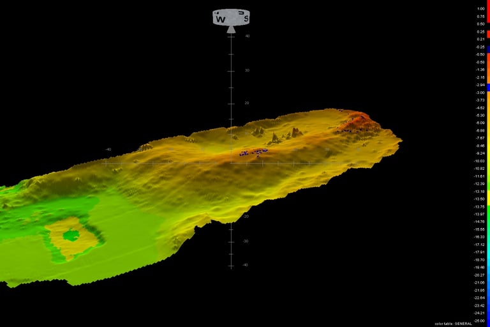Viewport: 490px width, 327px height.
Task: Select the 30 label on the vertical axis
Action: 247,70
